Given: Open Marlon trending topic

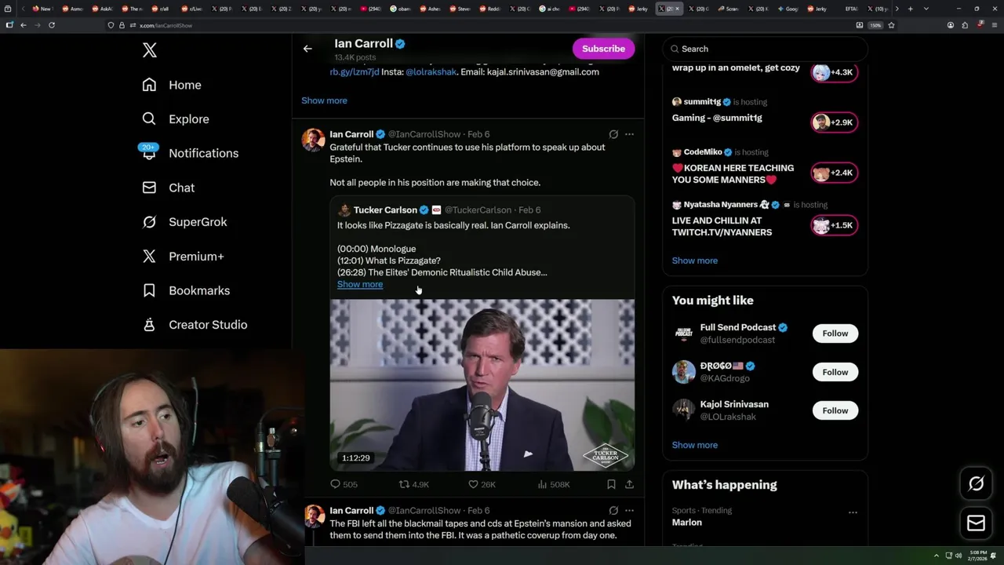Looking at the screenshot, I should point(687,523).
